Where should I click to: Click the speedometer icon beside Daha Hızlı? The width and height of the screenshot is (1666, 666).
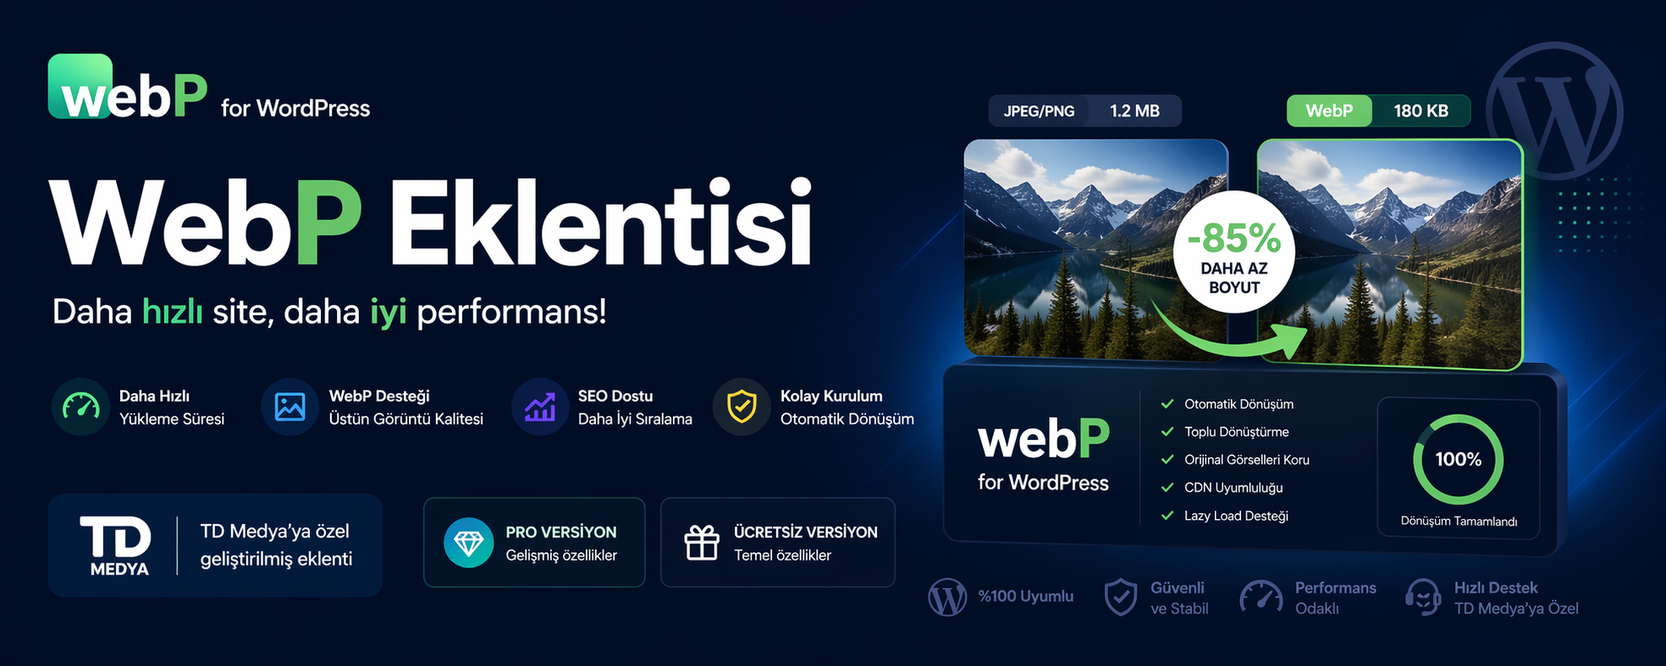81,407
